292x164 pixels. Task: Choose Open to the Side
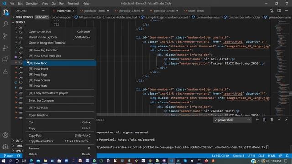click(x=60, y=31)
